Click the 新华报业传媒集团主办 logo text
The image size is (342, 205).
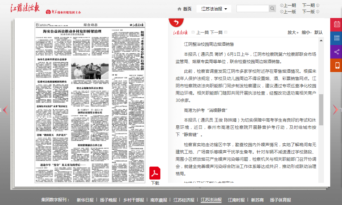(x=63, y=12)
